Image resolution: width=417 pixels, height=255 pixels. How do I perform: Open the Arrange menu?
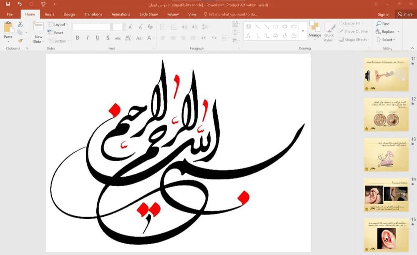tap(314, 31)
